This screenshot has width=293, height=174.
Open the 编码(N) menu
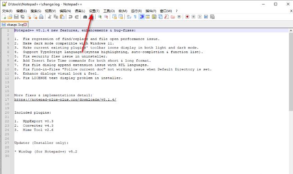point(65,11)
